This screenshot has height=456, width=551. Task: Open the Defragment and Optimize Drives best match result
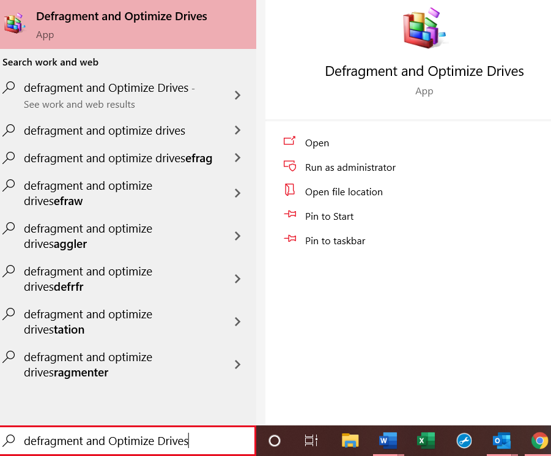pyautogui.click(x=128, y=24)
